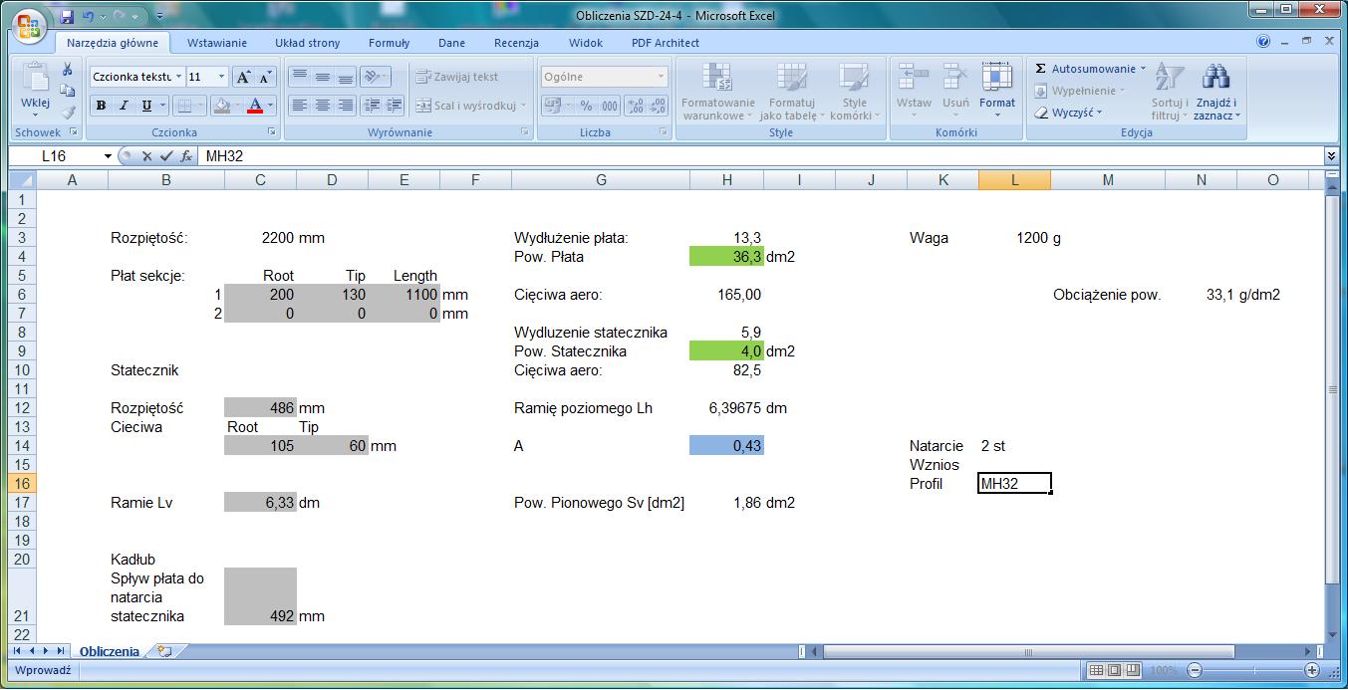Toggle Italic formatting
This screenshot has height=690, width=1348.
tap(124, 106)
